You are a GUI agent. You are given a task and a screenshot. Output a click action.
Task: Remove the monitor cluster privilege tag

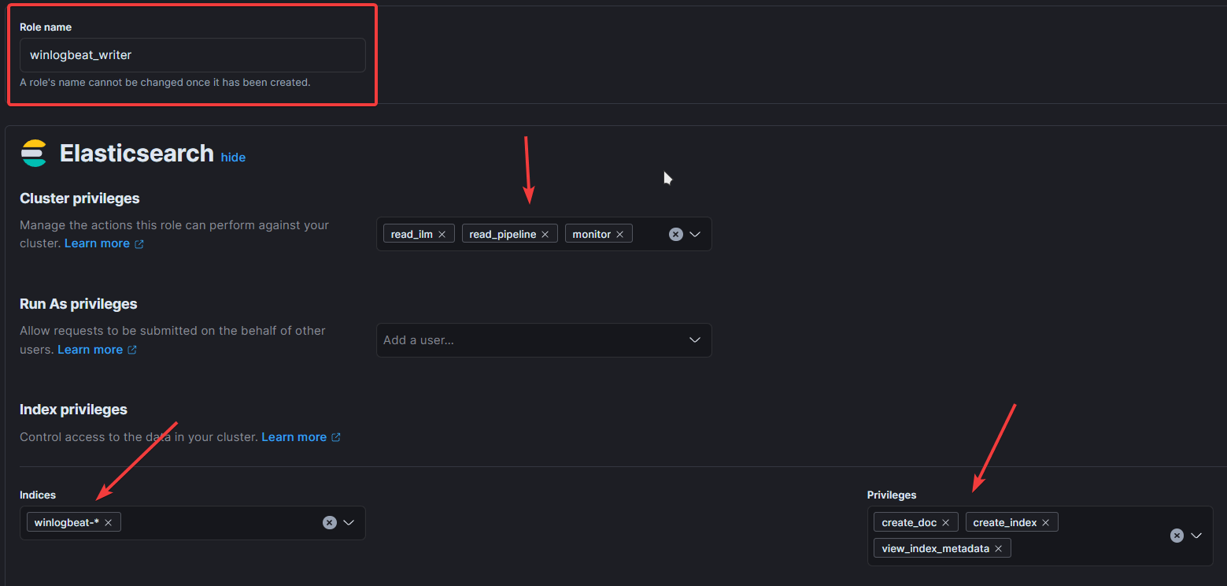(x=619, y=234)
